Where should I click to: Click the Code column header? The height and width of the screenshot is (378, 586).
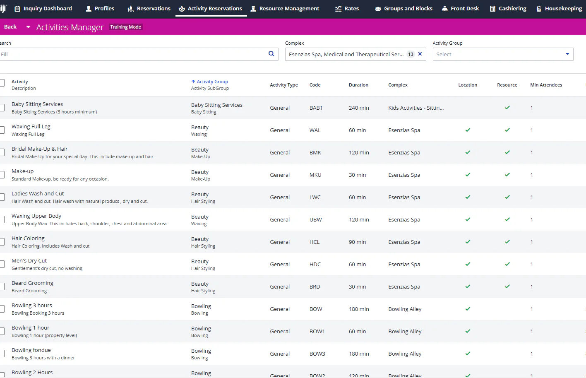315,85
